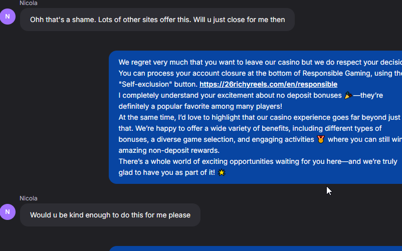Select the "Would u be kind enough" message bubble

click(110, 215)
